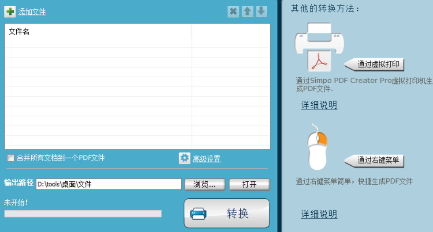The width and height of the screenshot is (433, 232).
Task: Click the green plus add-file icon
Action: tap(10, 11)
